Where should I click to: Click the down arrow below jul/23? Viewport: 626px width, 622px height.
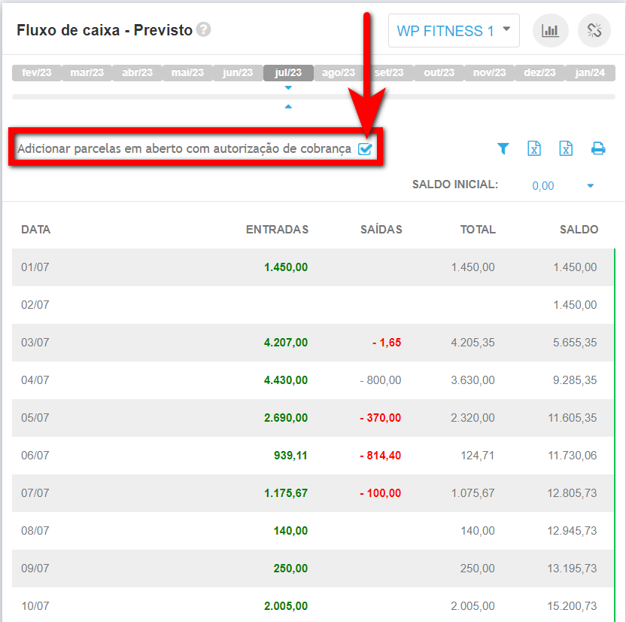288,88
